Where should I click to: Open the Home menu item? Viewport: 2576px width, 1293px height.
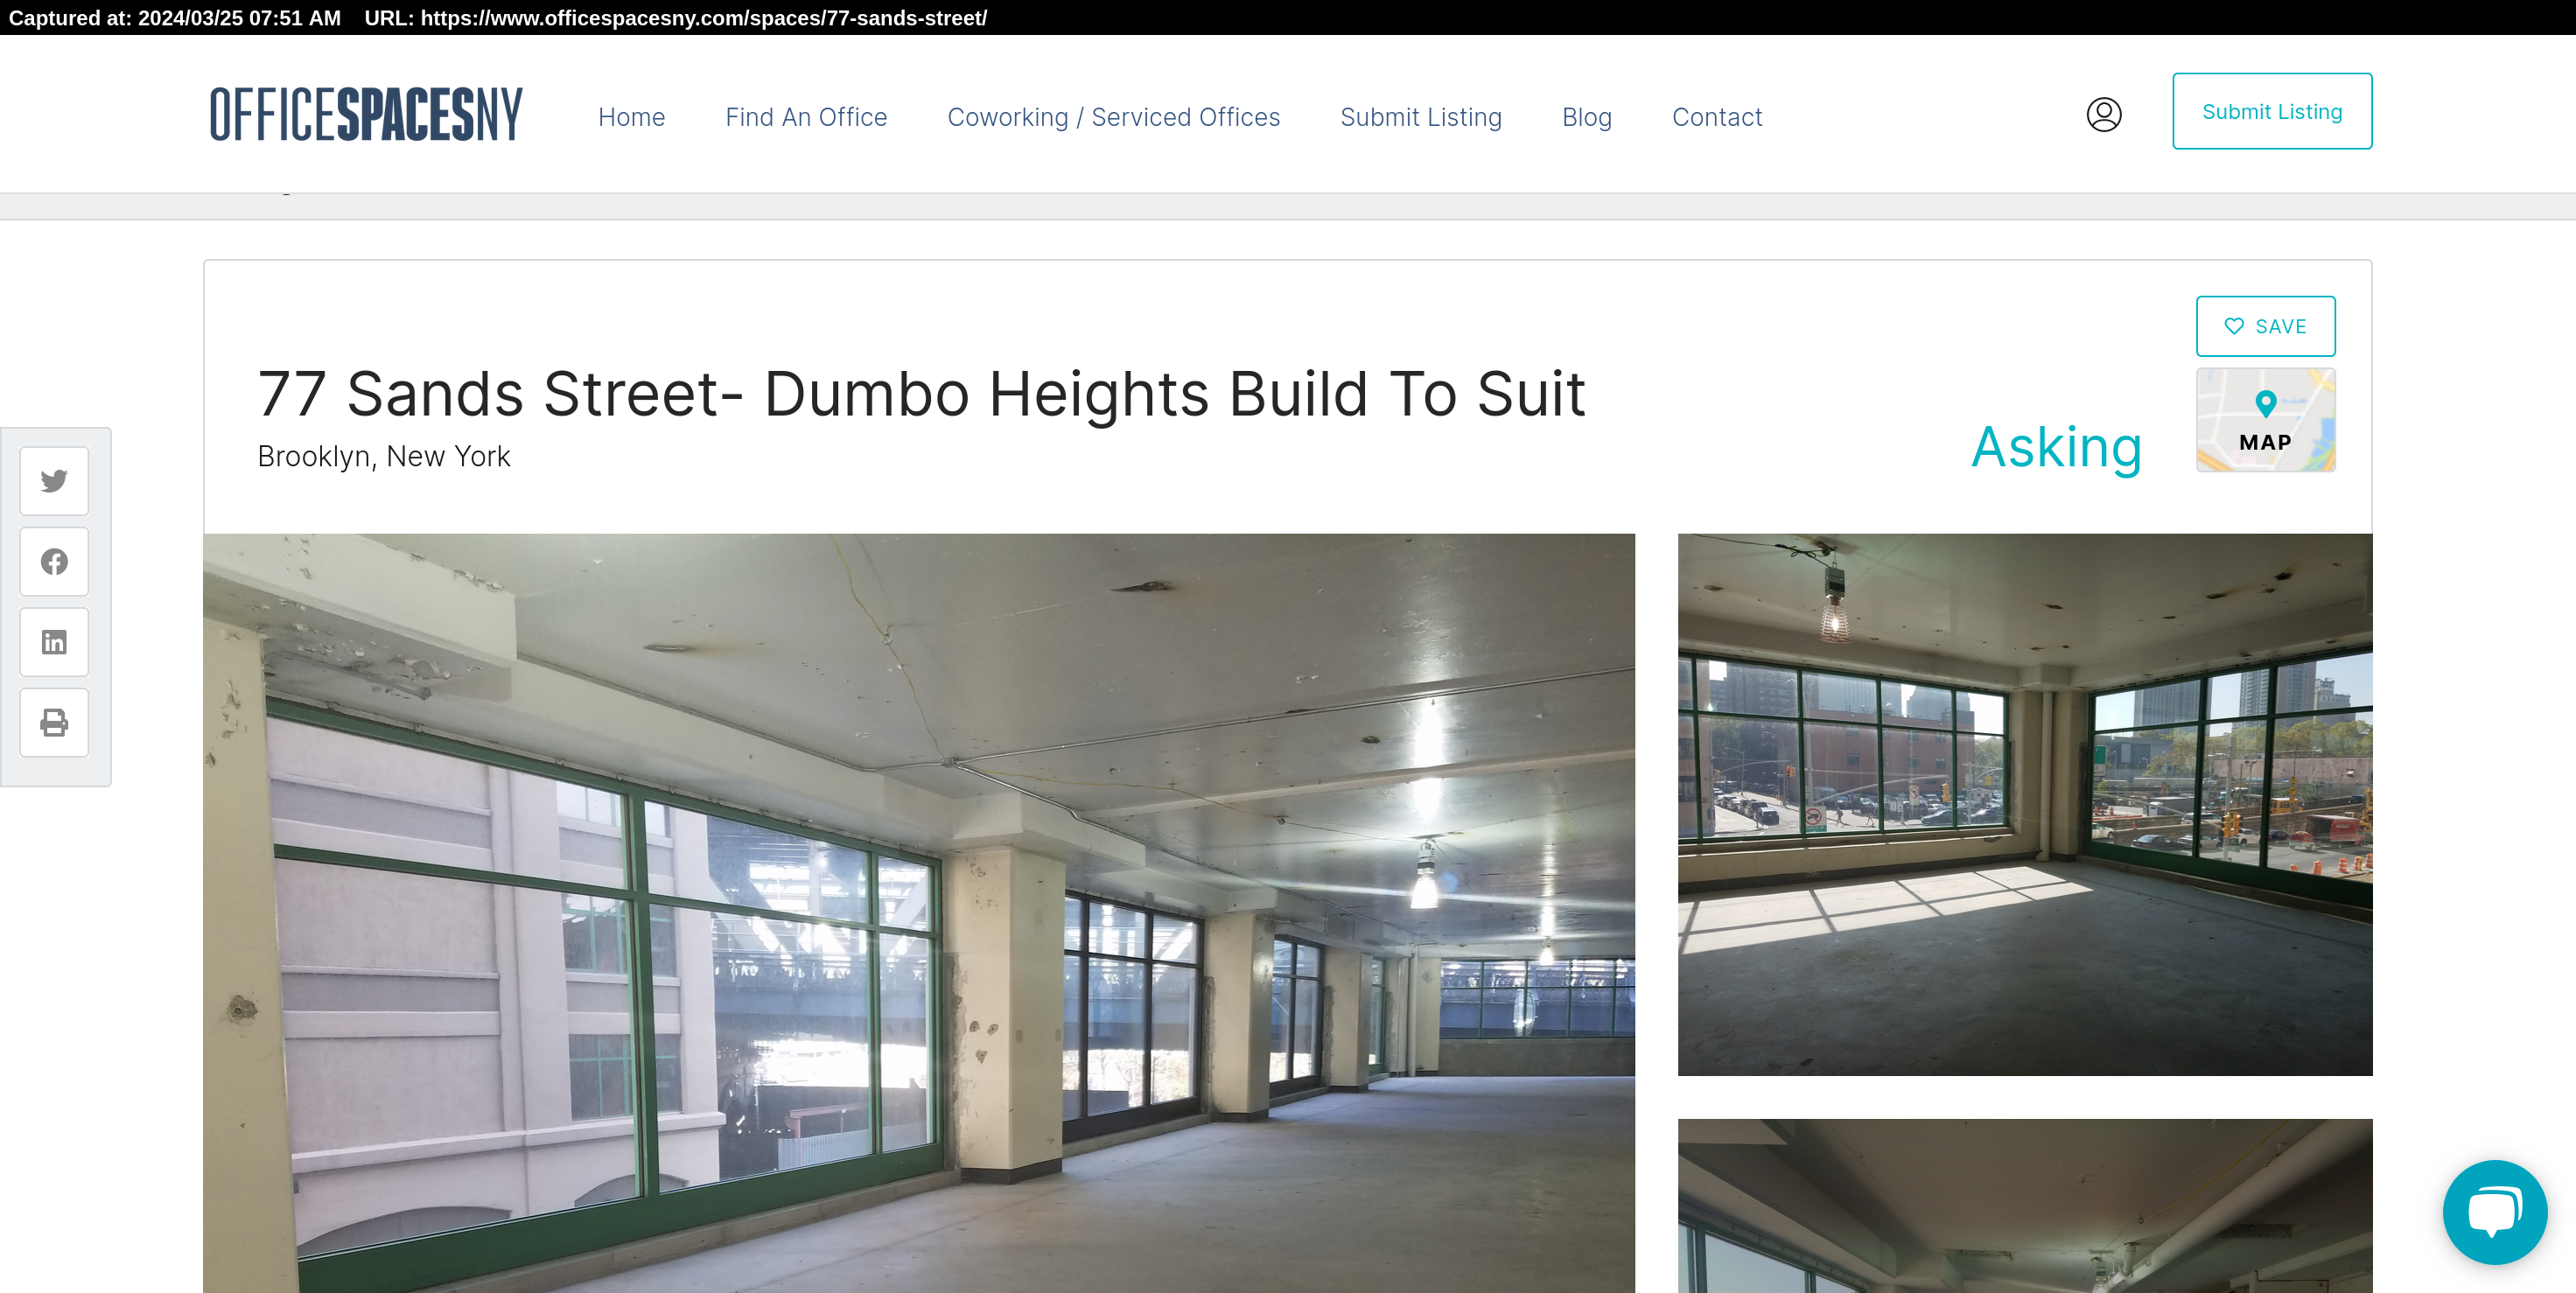click(632, 117)
